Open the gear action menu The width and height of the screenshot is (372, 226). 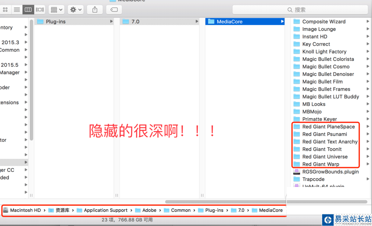click(76, 10)
